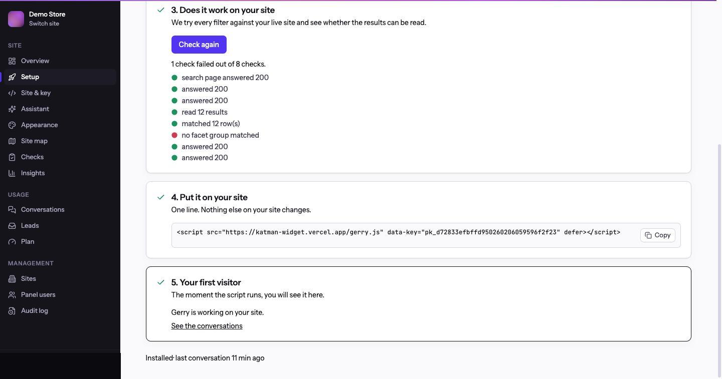Click the checkmark beside step 5 heading
The width and height of the screenshot is (722, 379).
(x=161, y=282)
